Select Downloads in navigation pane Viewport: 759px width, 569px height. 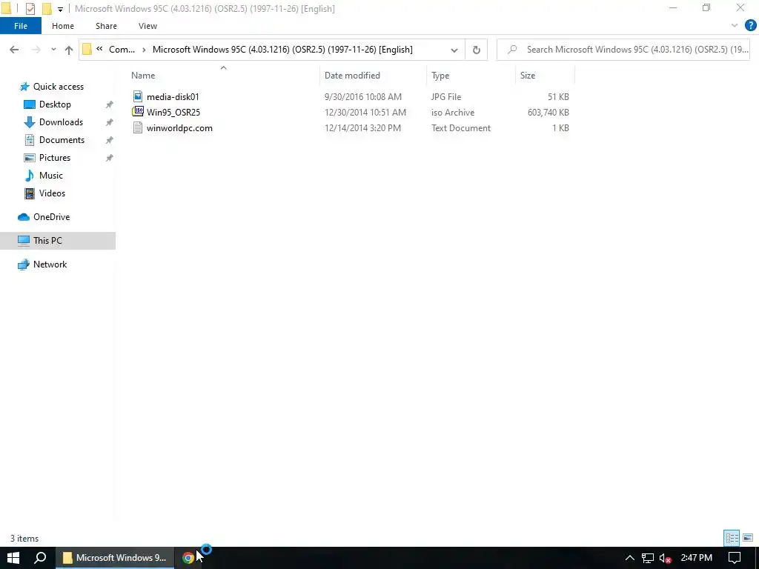click(61, 122)
